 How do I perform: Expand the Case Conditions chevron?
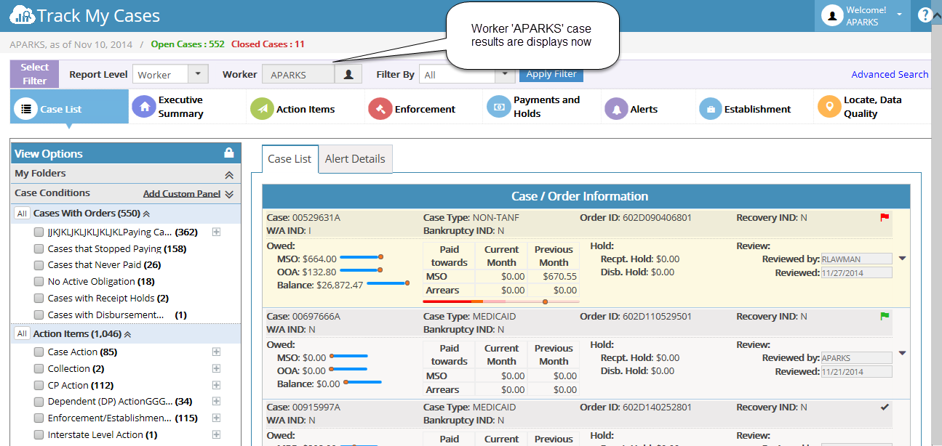pos(229,194)
